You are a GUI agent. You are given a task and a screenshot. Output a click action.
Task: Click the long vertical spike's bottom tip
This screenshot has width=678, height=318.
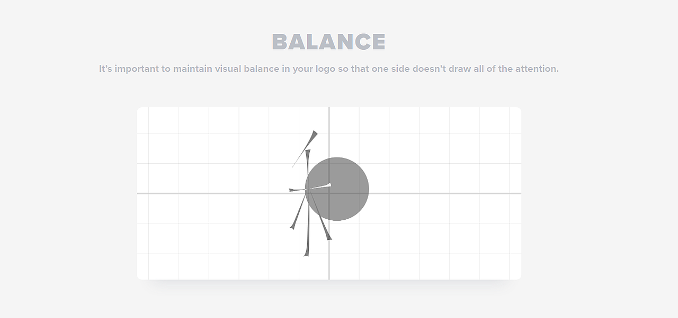pos(306,254)
